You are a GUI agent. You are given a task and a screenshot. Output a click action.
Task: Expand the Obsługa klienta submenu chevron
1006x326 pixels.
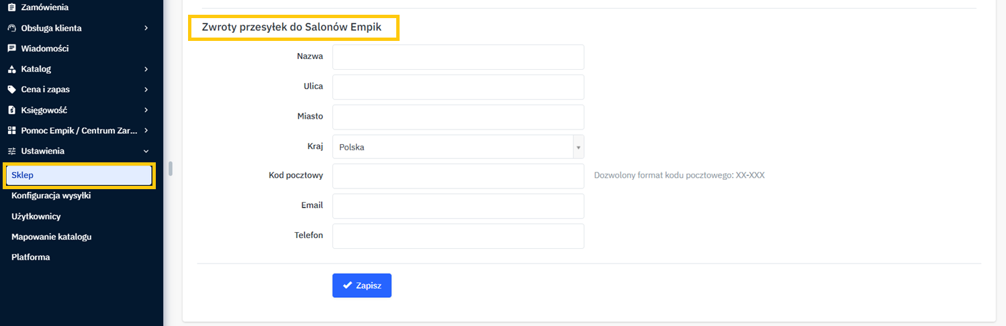pyautogui.click(x=146, y=28)
